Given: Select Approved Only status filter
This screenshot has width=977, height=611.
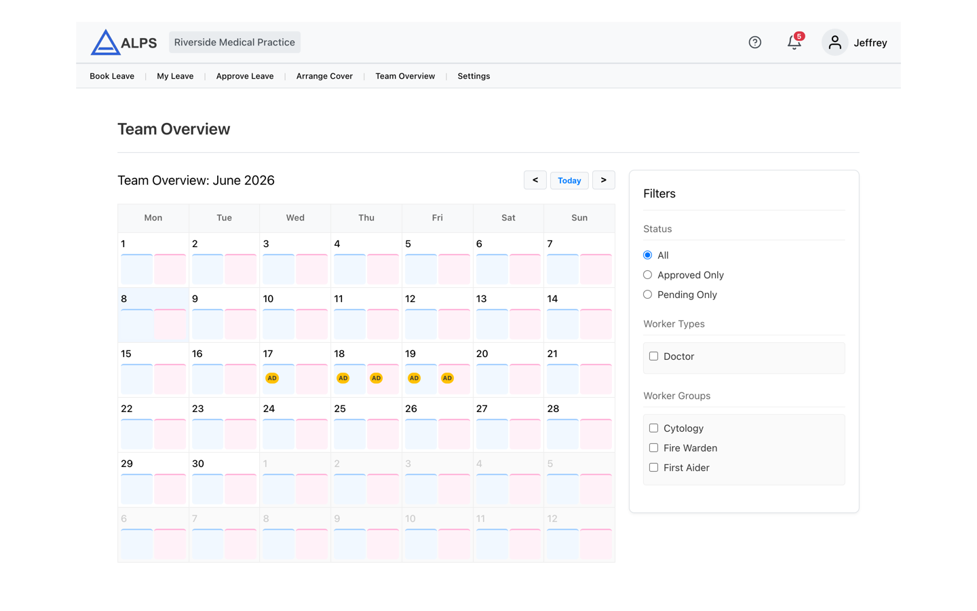Looking at the screenshot, I should 648,275.
